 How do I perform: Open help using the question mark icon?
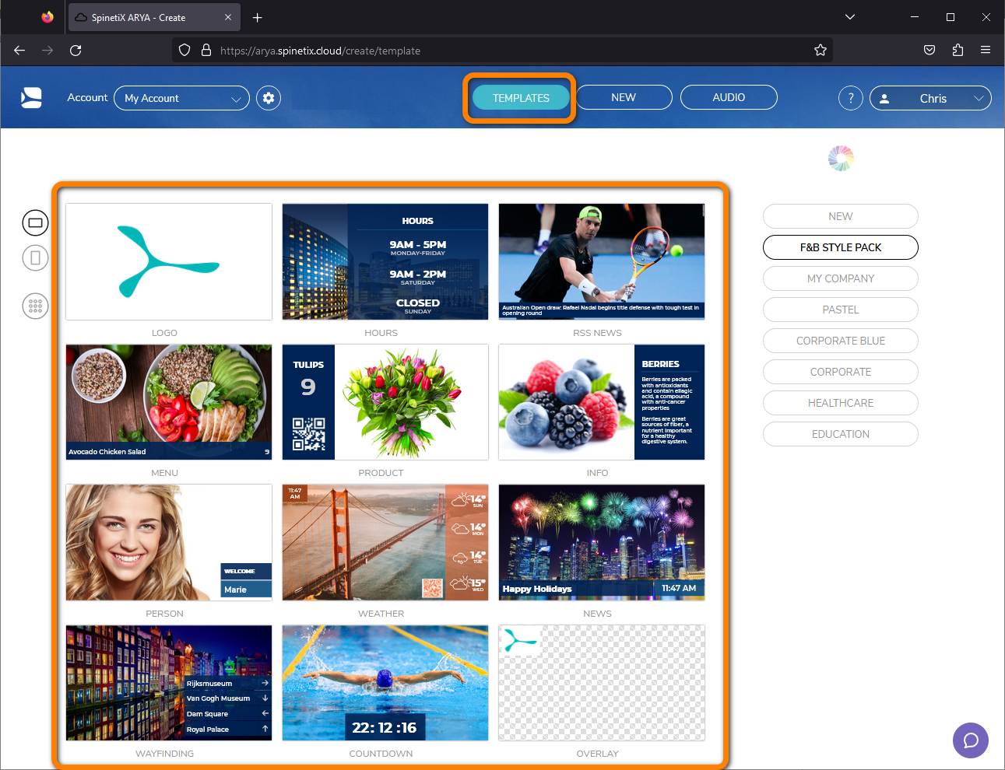(x=850, y=97)
